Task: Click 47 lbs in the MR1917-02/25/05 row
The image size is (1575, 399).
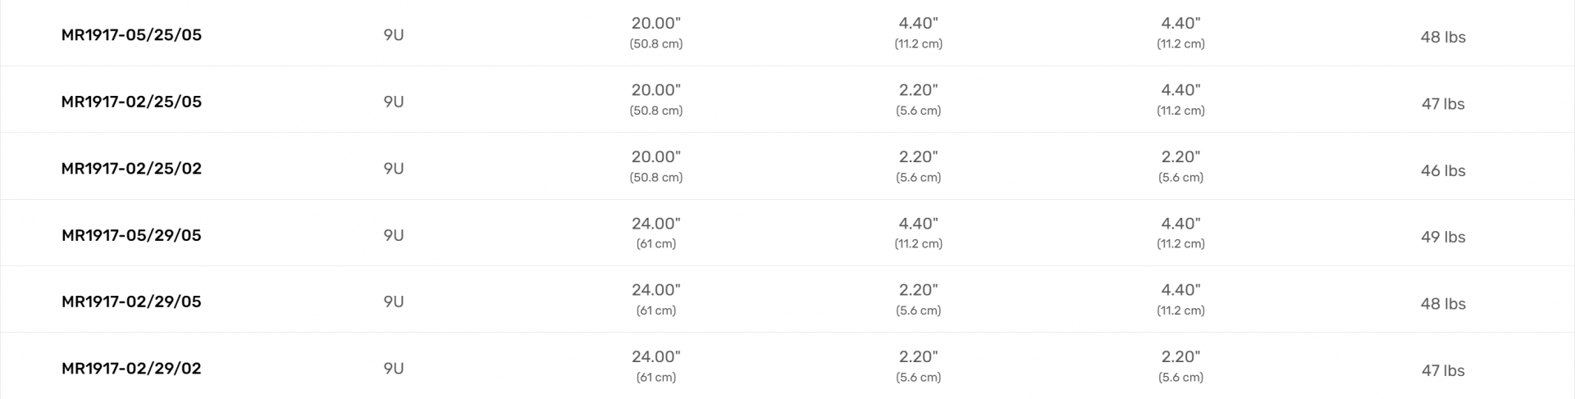Action: pyautogui.click(x=1443, y=104)
